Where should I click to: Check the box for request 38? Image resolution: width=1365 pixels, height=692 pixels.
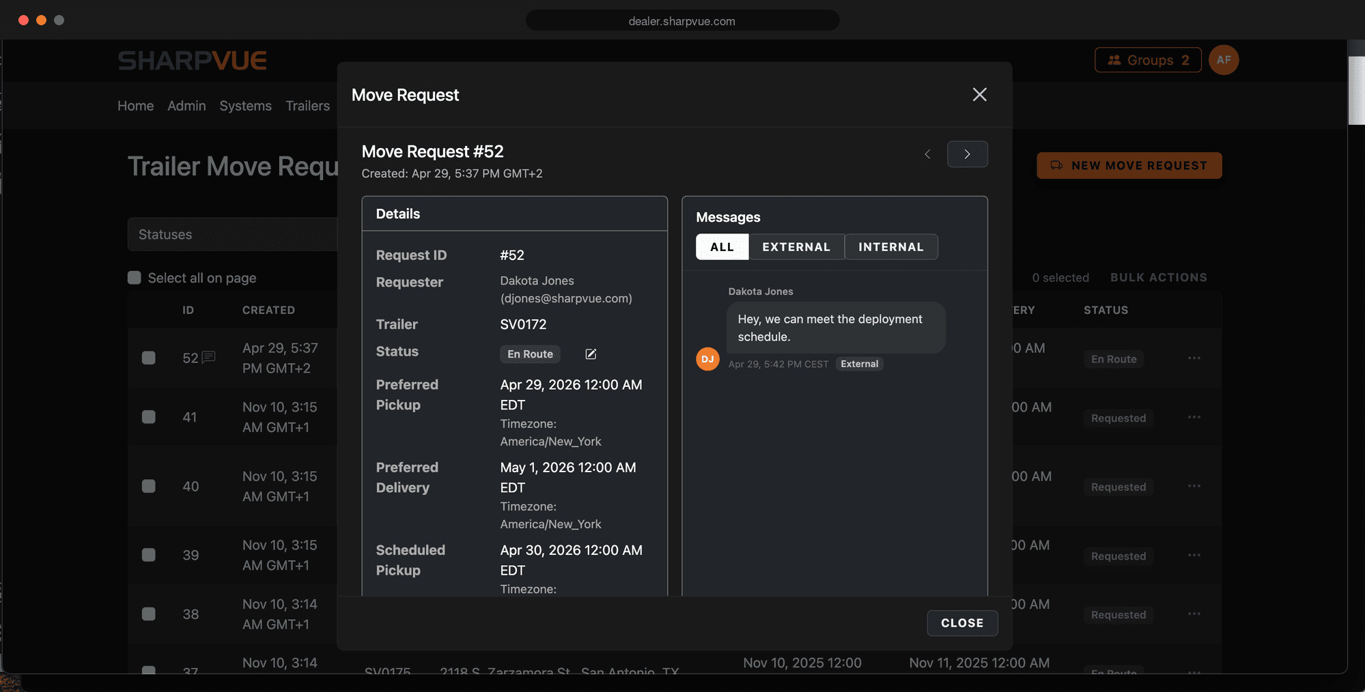click(148, 614)
